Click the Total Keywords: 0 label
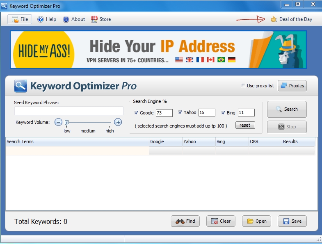This screenshot has height=244, width=322. 41,221
